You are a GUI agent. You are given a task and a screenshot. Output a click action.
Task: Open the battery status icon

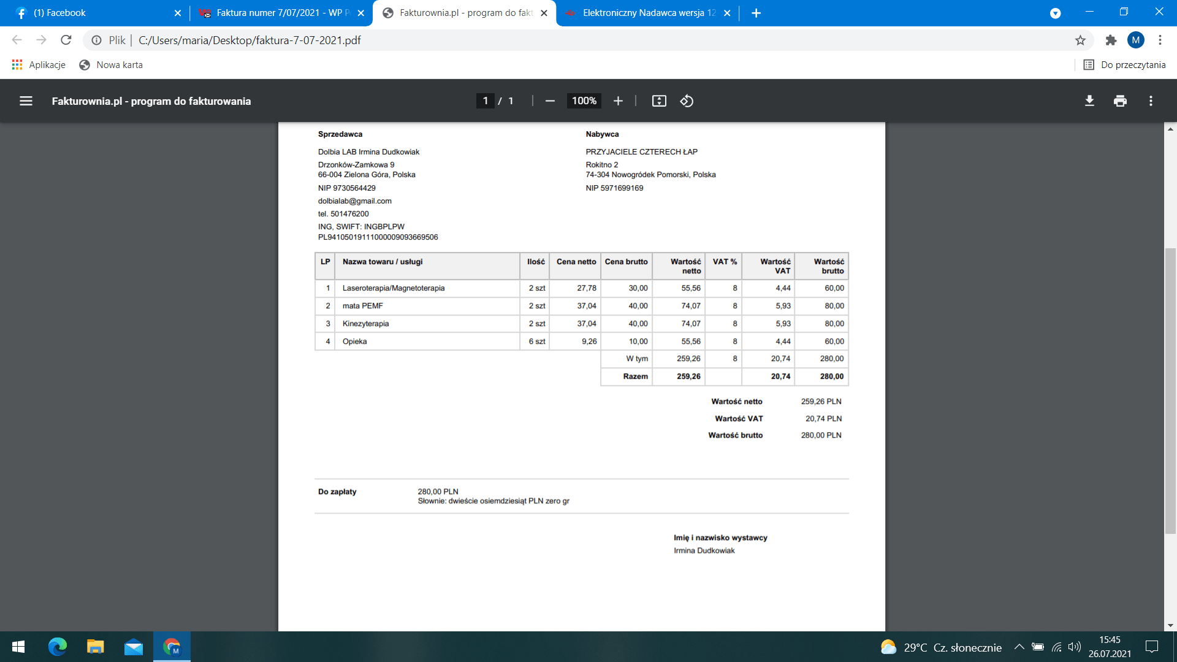pos(1037,647)
